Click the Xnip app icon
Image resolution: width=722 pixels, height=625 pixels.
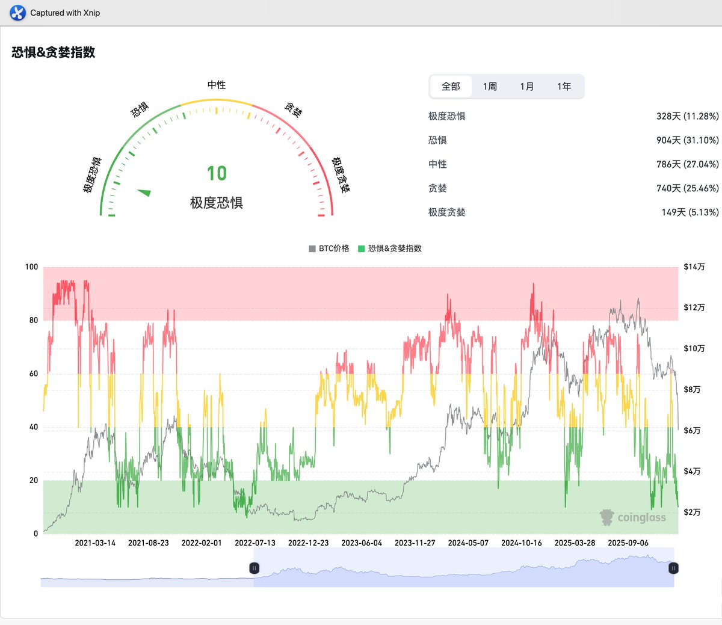click(18, 13)
